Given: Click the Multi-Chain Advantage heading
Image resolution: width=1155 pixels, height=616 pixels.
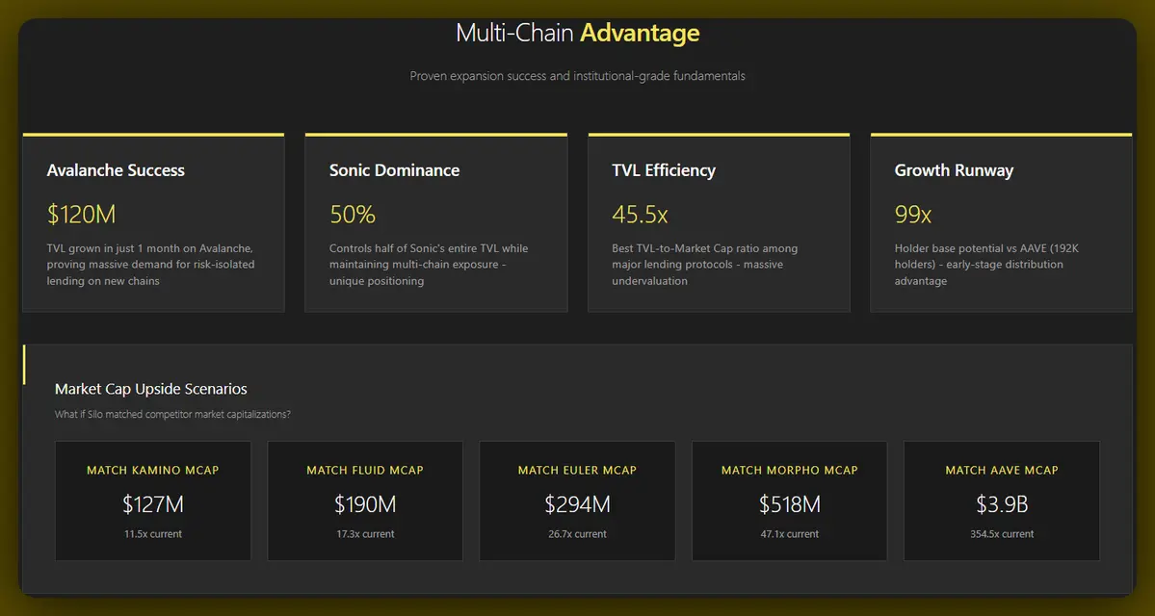Looking at the screenshot, I should (578, 33).
